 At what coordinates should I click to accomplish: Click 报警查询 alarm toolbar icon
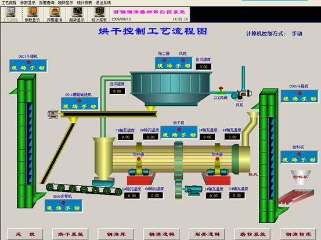pyautogui.click(x=55, y=13)
